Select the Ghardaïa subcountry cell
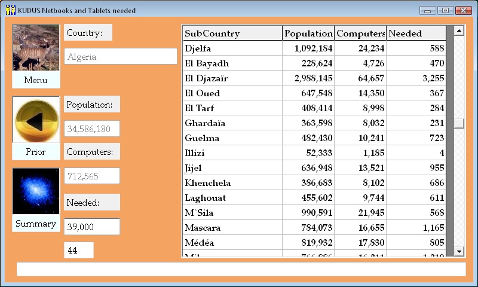Viewport: 478px width, 287px height. click(x=232, y=123)
